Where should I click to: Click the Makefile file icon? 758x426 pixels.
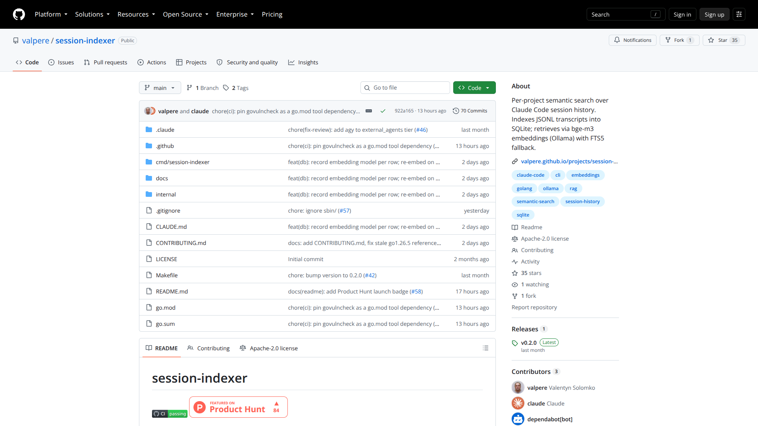point(149,275)
